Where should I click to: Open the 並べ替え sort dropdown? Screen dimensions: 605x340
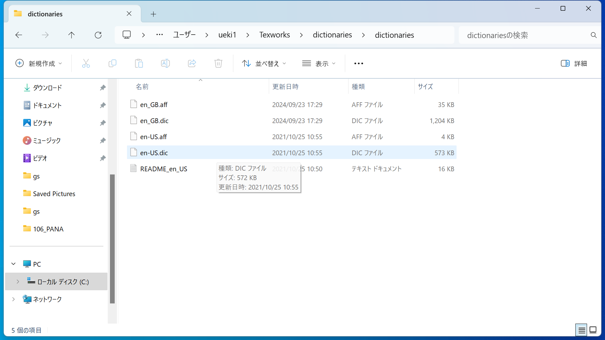264,63
